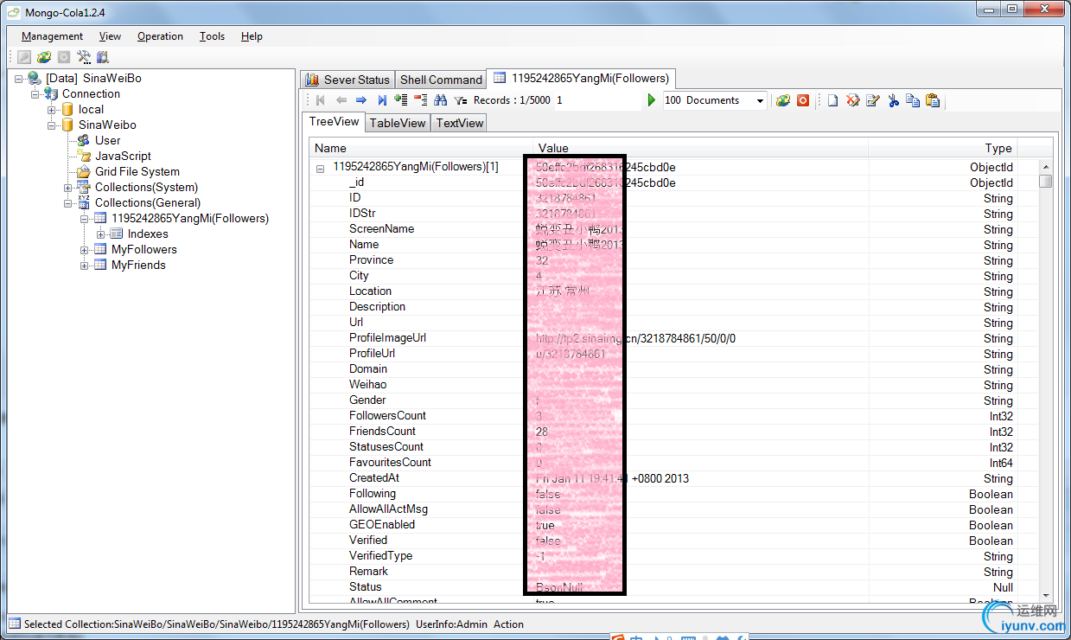This screenshot has width=1071, height=640.
Task: Click the last icon in the main toolbar
Action: pyautogui.click(x=103, y=57)
